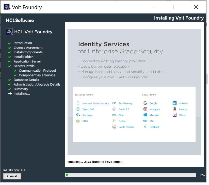209x185 pixels.
Task: Click the Amazon icon
Action: coord(174,109)
